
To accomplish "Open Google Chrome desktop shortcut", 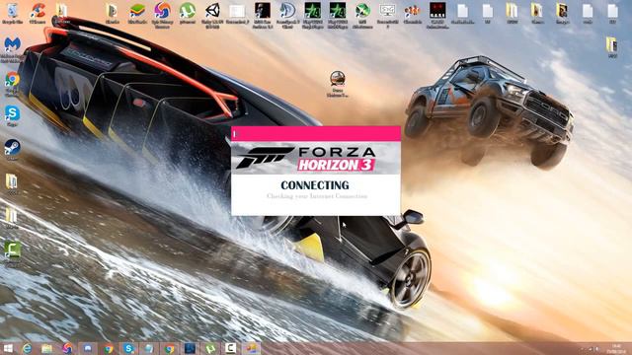I will (x=12, y=84).
